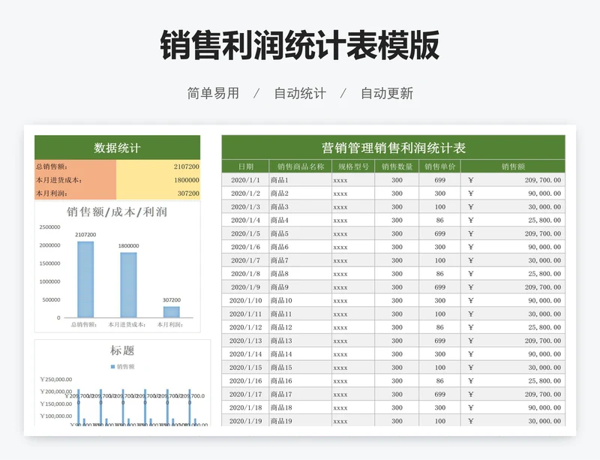Click the 数据统计 green header
600x460 pixels.
coord(117,148)
